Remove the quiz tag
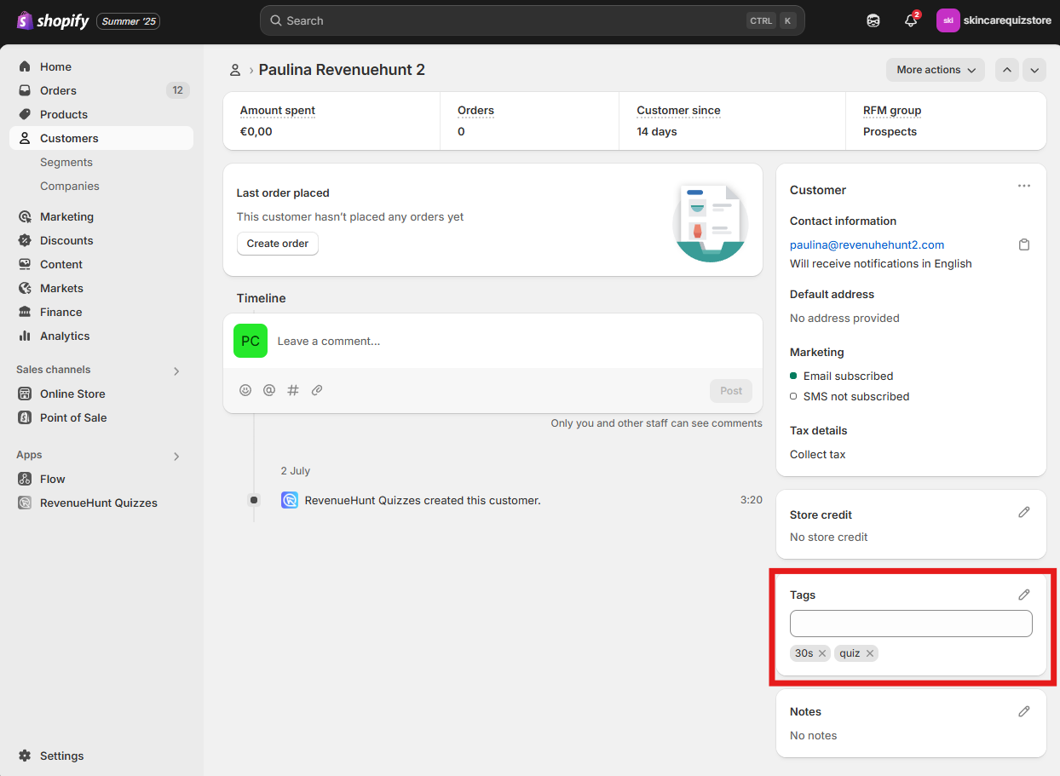This screenshot has width=1060, height=776. point(870,653)
